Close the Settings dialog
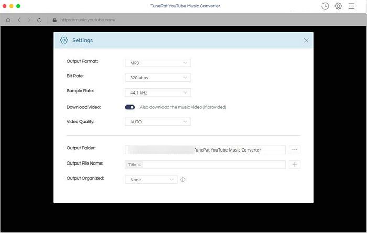The height and width of the screenshot is (233, 367). (306, 40)
